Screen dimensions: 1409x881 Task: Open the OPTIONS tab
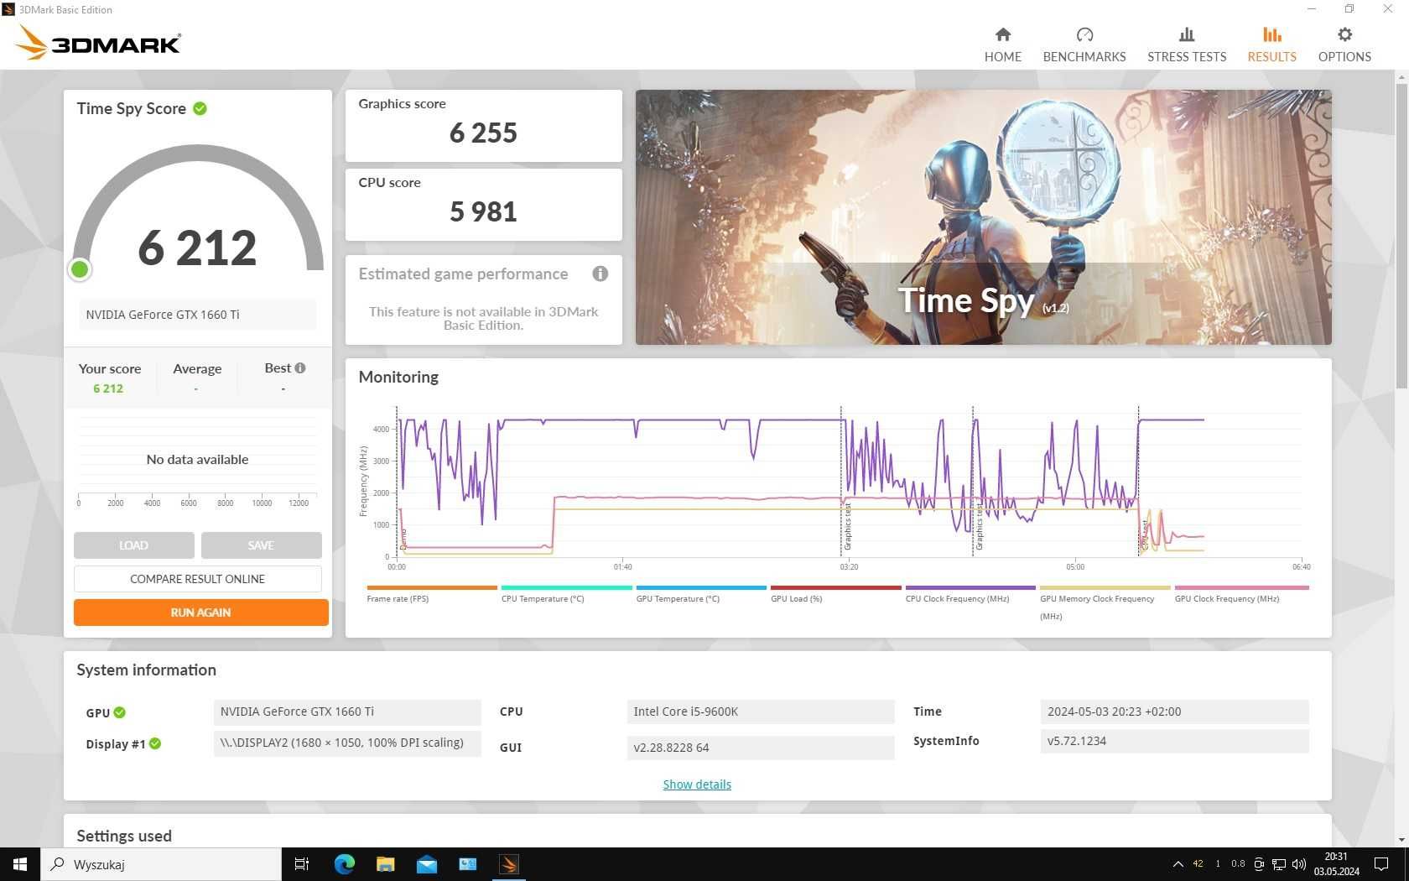[x=1344, y=44]
